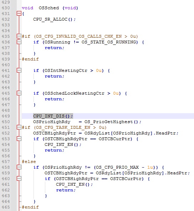Click the 0u literal on line 441
Image resolution: width=194 pixels, height=211 pixels.
99,70
